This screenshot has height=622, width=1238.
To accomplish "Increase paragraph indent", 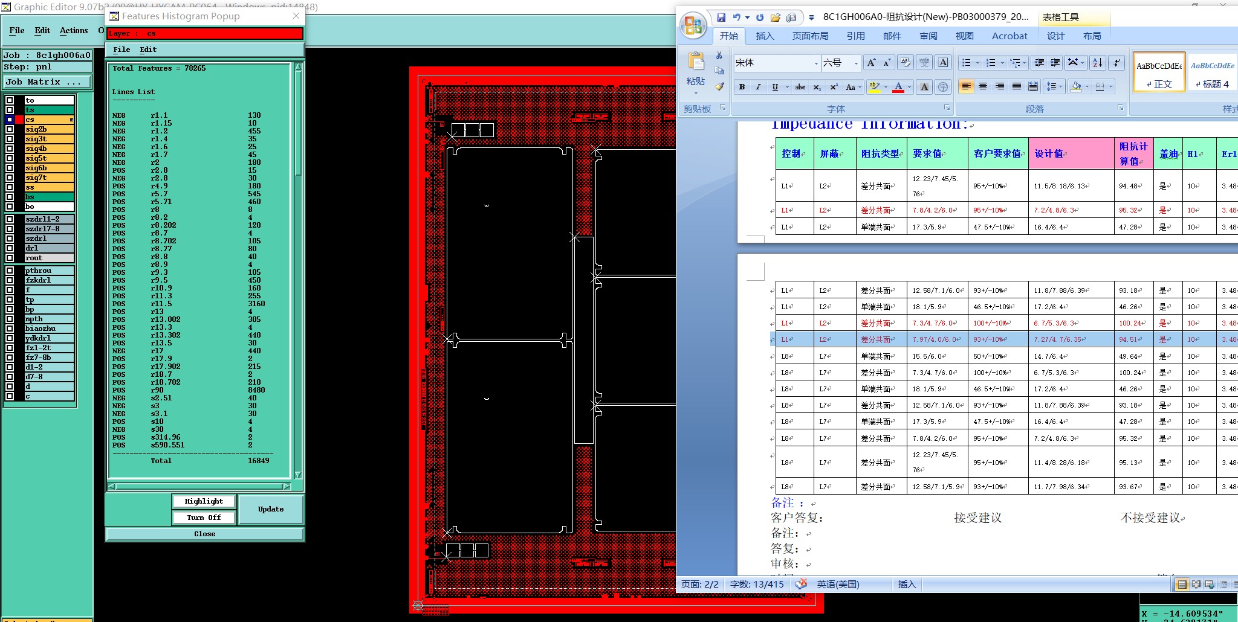I will [x=1055, y=63].
